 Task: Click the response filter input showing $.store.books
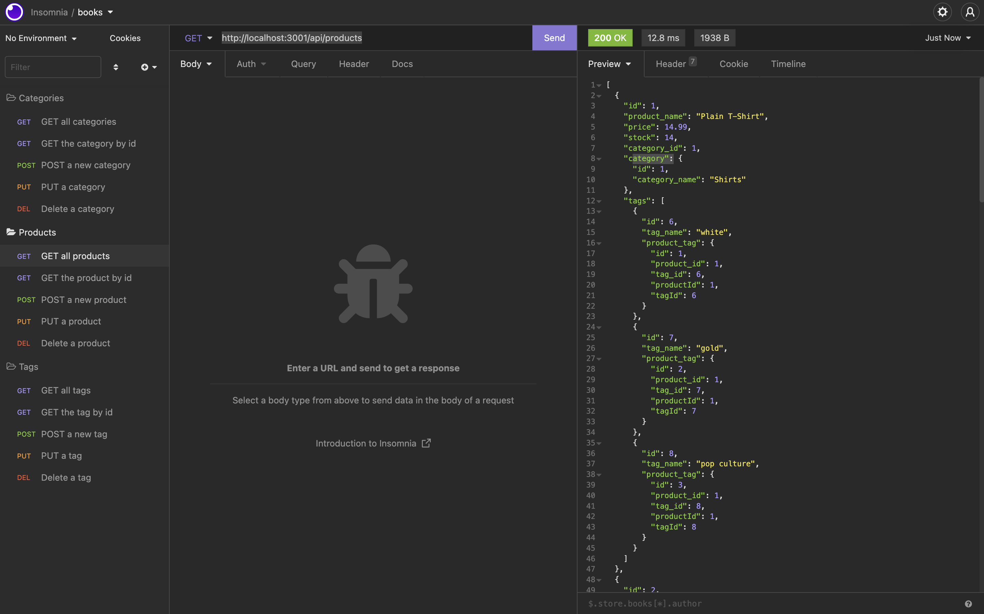[645, 604]
